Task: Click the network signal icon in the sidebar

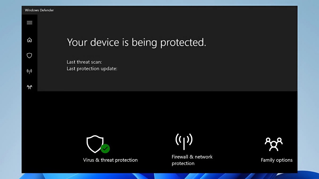Action: tap(30, 71)
